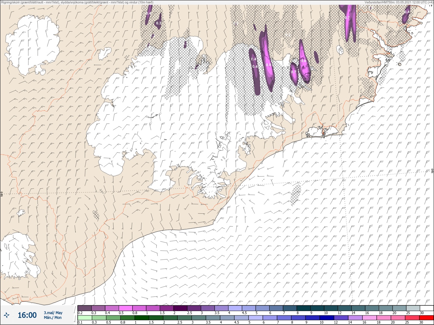Click the weekday text 'Mán./ Mon'
The image size is (434, 325).
pos(53,318)
